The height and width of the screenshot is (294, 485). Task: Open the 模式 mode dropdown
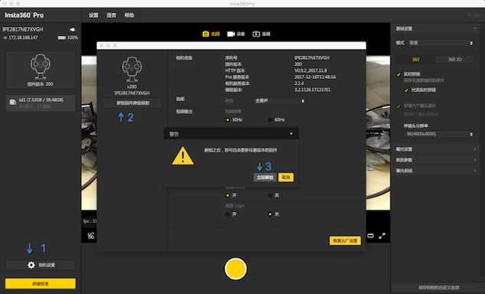click(x=441, y=43)
